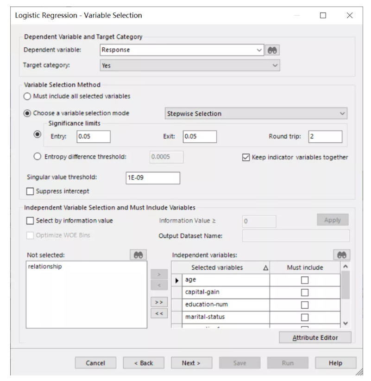Viewport: 371px width, 381px height.
Task: Click the Round trip field
Action: (x=325, y=137)
